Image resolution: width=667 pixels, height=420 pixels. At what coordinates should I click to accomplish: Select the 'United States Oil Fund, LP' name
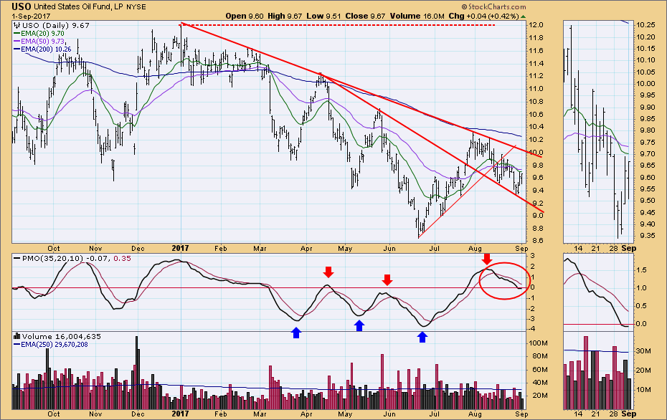79,7
